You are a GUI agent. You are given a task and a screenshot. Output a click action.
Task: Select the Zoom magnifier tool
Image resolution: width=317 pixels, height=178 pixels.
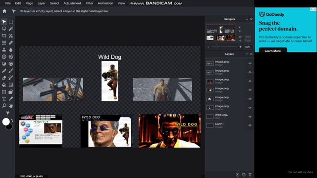click(x=4, y=105)
